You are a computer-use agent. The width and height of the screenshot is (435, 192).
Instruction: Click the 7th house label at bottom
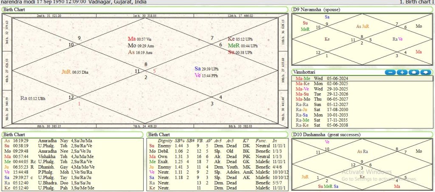click(x=144, y=126)
